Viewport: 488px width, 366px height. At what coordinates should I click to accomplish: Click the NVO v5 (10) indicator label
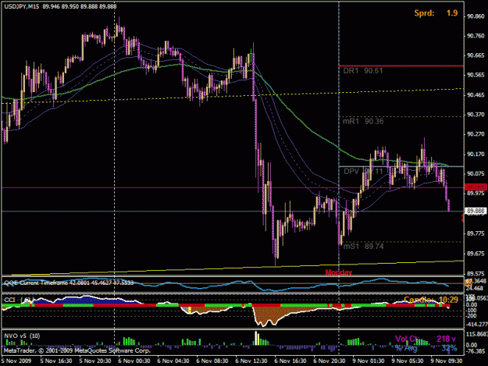coord(22,336)
